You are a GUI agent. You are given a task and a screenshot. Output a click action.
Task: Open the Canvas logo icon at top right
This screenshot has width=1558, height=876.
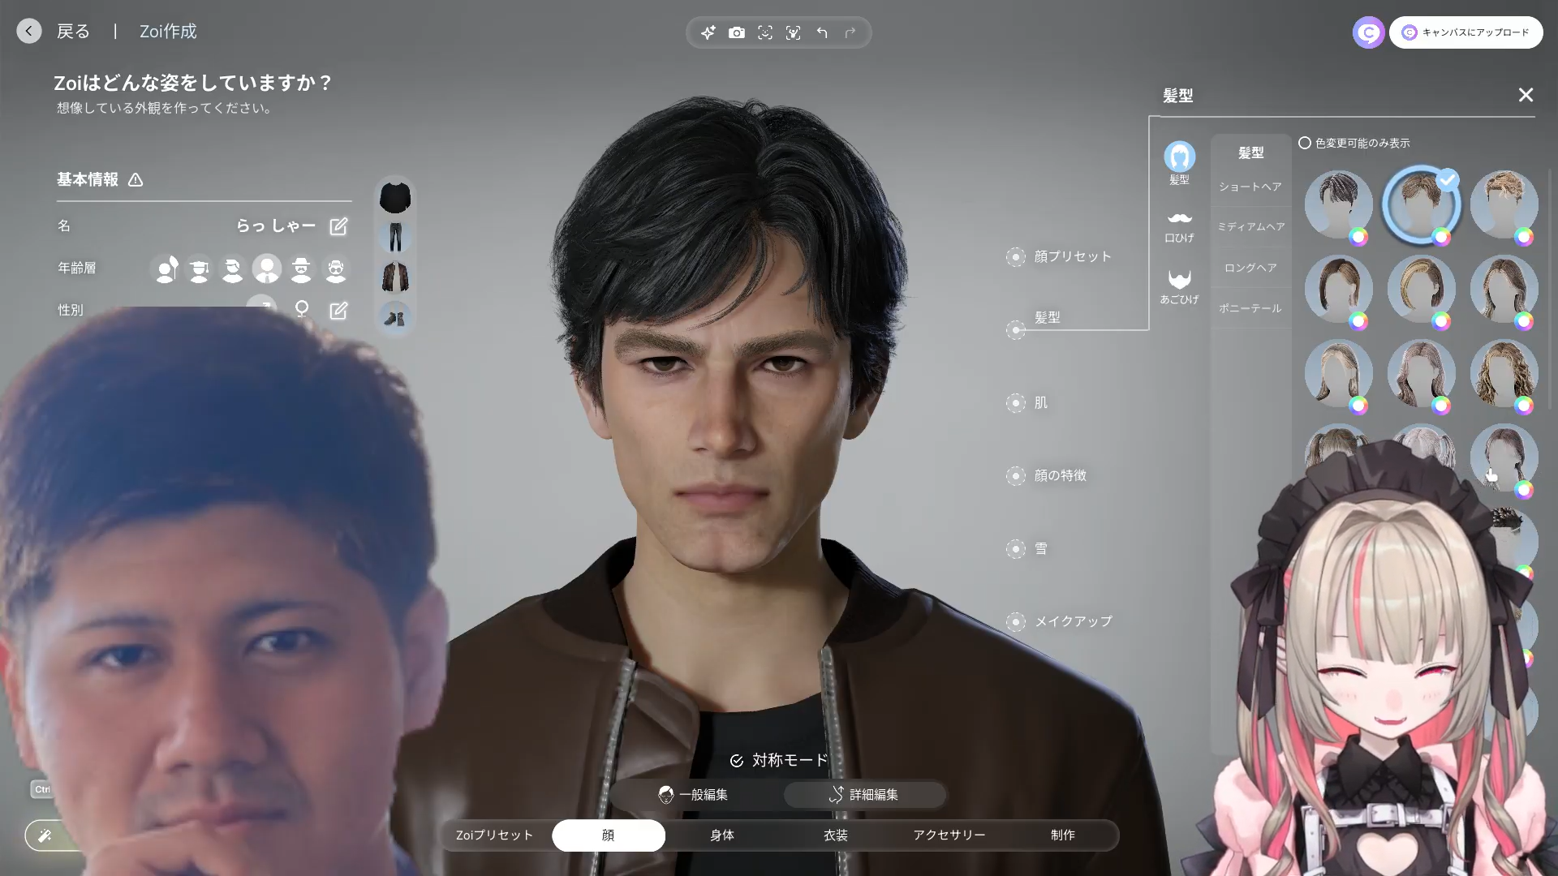coord(1368,32)
